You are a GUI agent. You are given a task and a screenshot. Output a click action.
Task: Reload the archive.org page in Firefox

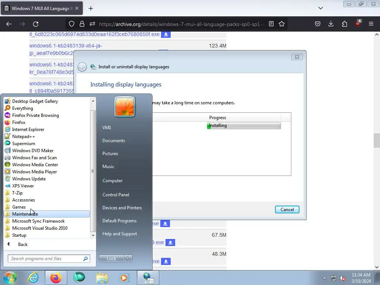36,24
